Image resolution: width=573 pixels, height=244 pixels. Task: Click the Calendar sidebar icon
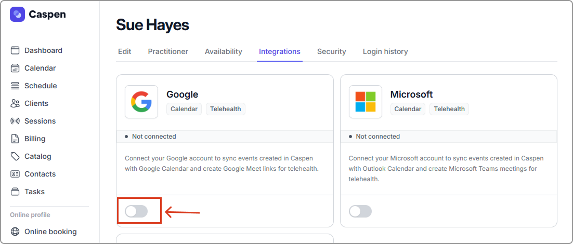click(15, 68)
